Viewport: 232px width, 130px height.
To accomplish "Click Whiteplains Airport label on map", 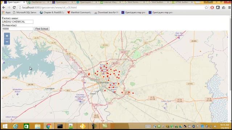I will click(x=17, y=91).
